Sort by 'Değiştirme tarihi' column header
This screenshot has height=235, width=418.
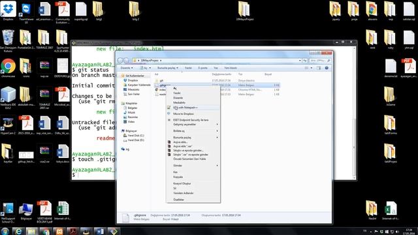coord(221,74)
